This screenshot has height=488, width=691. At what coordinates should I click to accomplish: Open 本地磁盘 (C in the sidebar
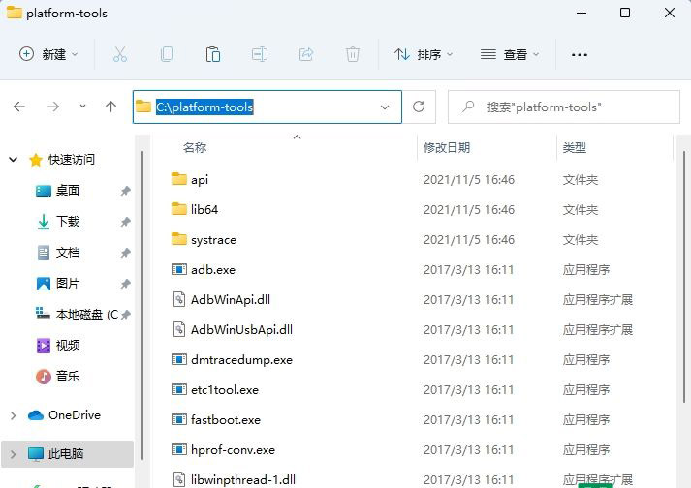coord(87,314)
